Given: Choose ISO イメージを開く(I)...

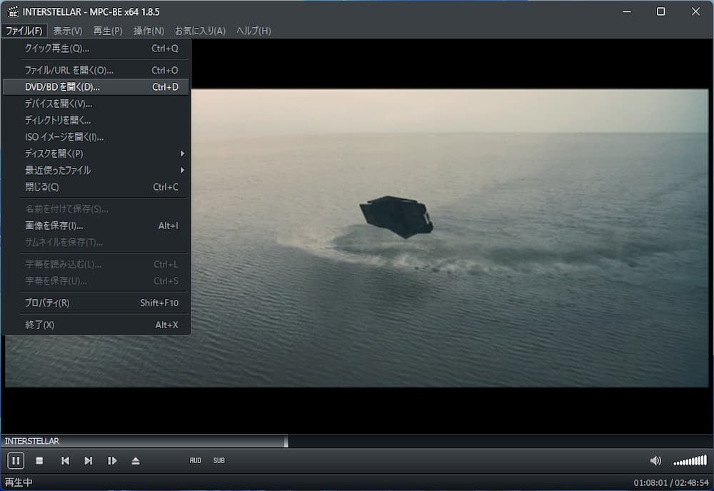Looking at the screenshot, I should click(96, 137).
